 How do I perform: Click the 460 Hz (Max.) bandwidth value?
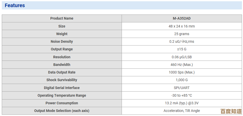(x=181, y=65)
